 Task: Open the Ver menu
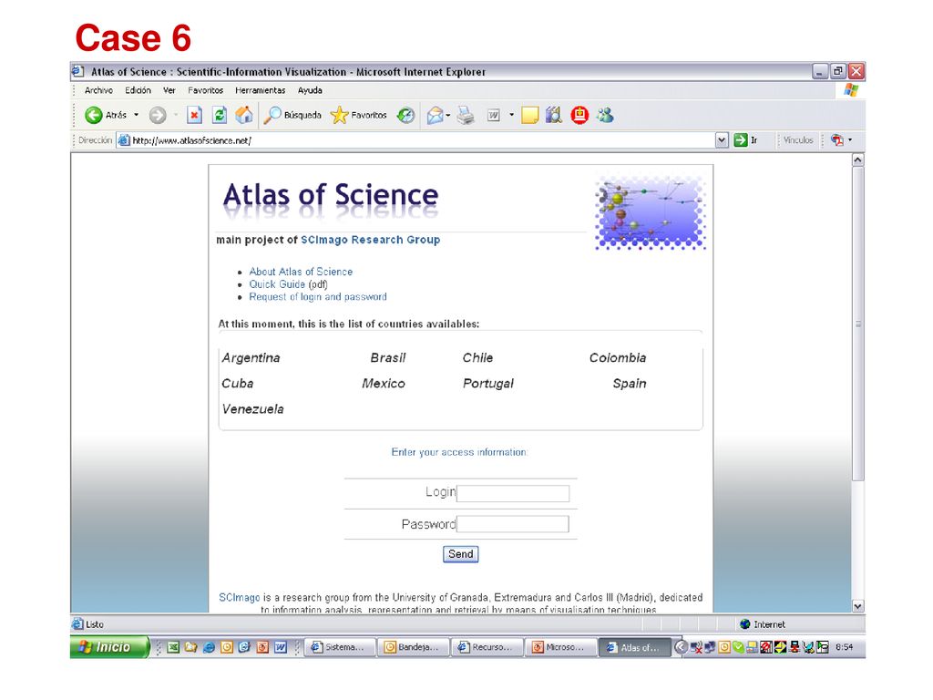coord(169,90)
